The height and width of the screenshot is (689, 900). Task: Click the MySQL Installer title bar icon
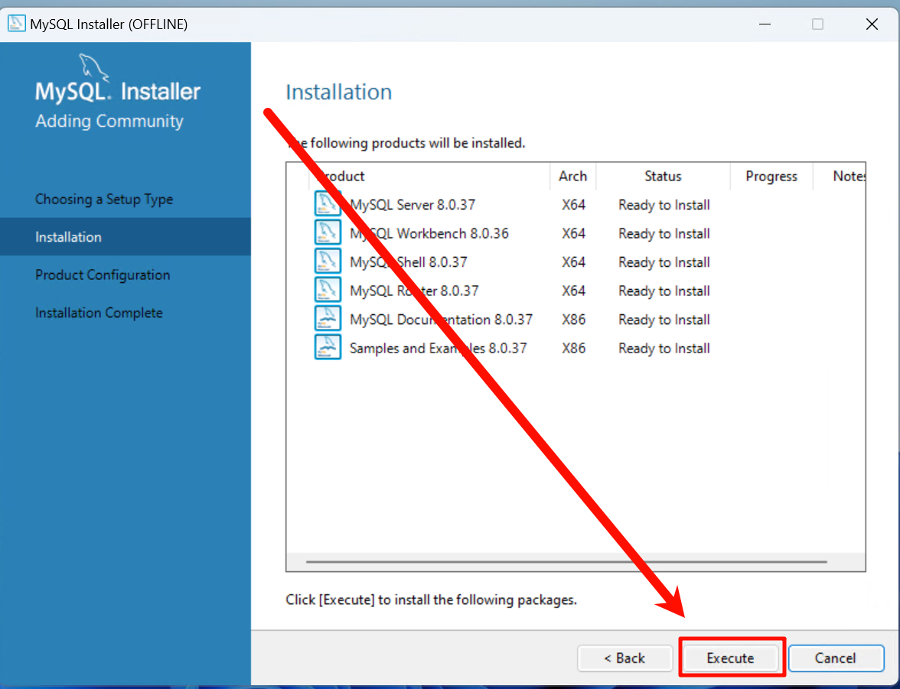16,24
